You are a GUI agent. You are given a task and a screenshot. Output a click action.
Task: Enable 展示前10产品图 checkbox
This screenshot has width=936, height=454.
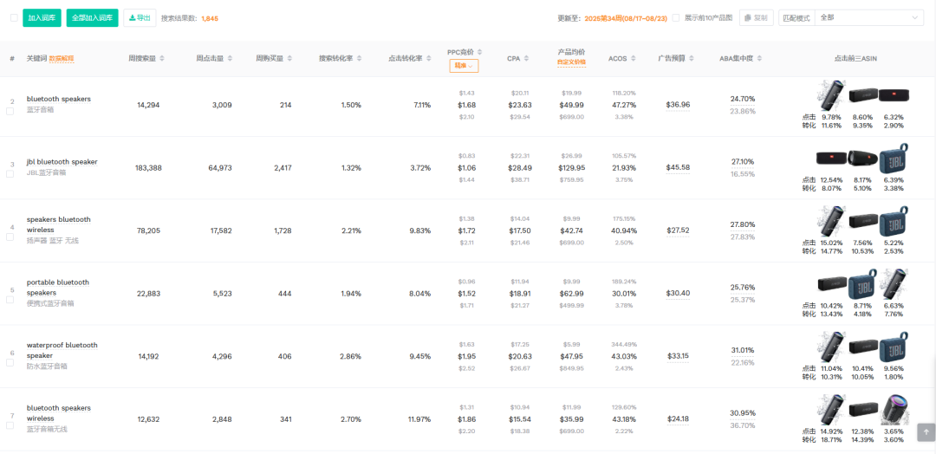676,17
